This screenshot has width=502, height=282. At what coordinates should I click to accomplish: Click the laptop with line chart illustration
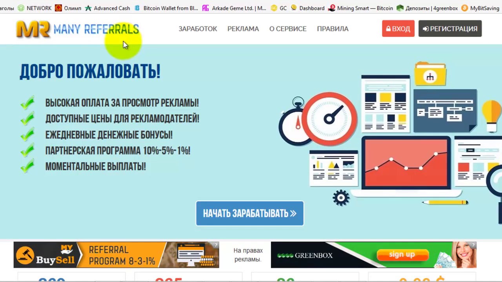406,166
